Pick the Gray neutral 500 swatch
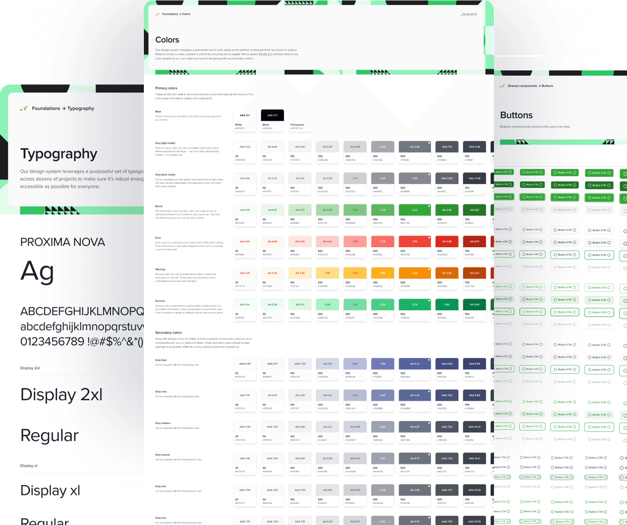The height and width of the screenshot is (525, 627). [415, 463]
